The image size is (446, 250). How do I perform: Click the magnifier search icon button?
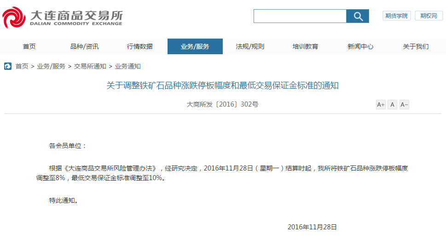tap(358, 17)
